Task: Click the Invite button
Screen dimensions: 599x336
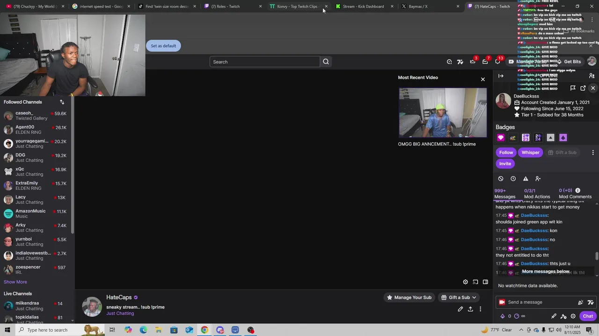Action: [505, 164]
